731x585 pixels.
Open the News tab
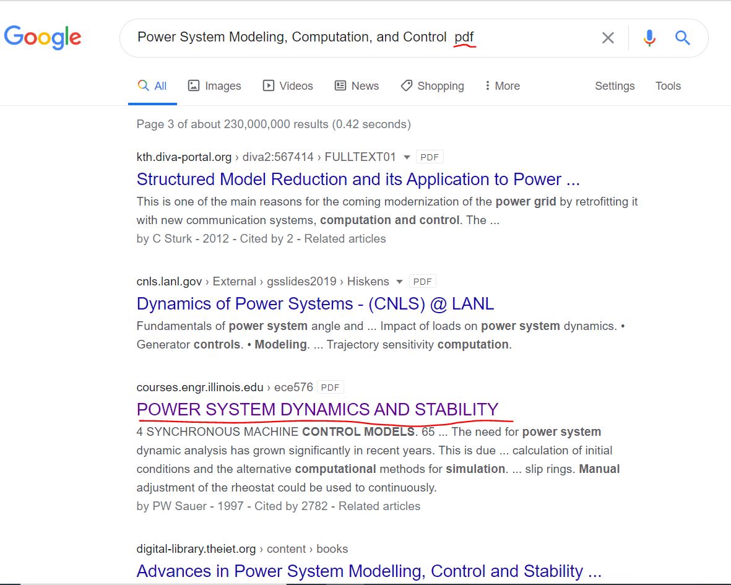[357, 86]
